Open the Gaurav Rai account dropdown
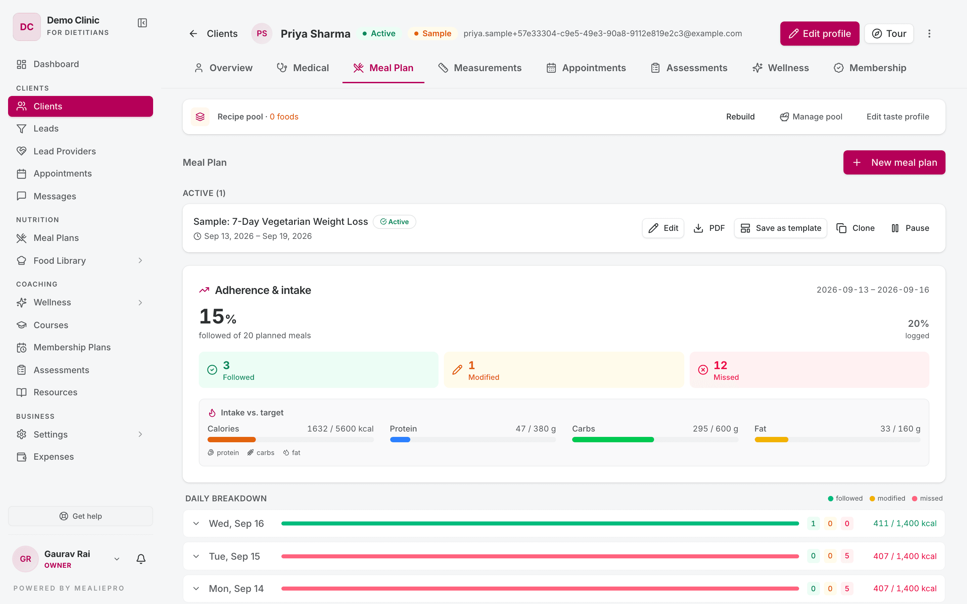The width and height of the screenshot is (967, 604). (x=117, y=559)
